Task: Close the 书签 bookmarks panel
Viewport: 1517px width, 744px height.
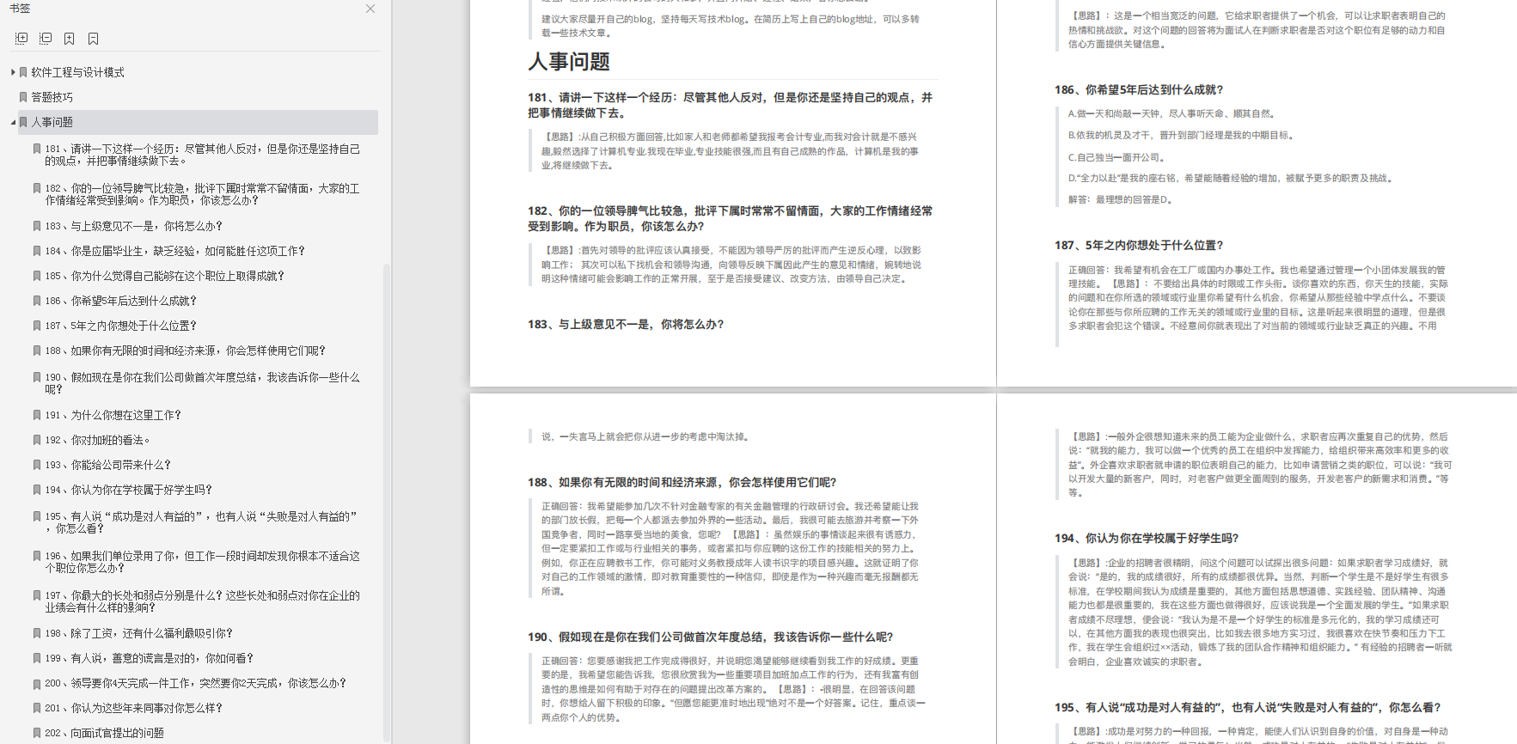Action: click(x=370, y=9)
